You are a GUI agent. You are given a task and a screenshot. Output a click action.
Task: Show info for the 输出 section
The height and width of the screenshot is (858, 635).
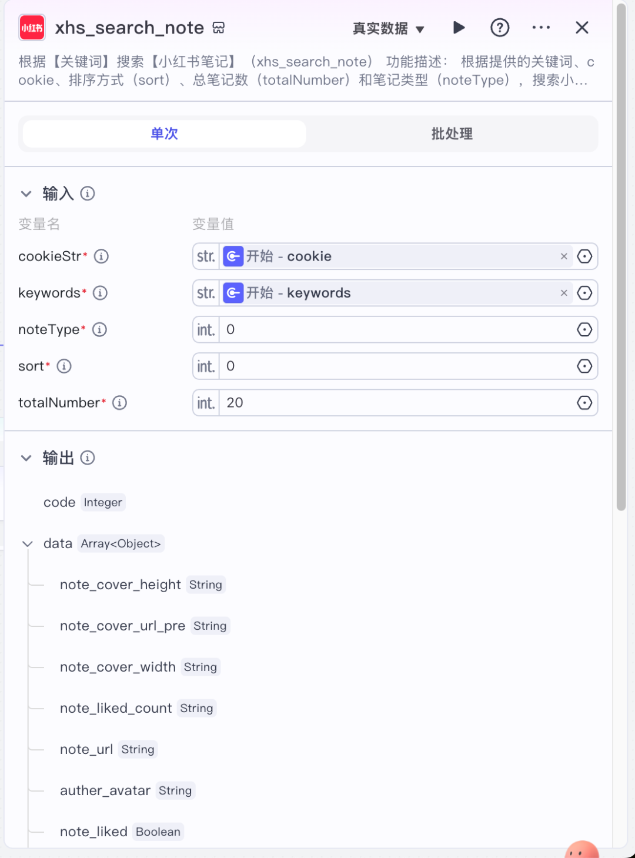88,458
